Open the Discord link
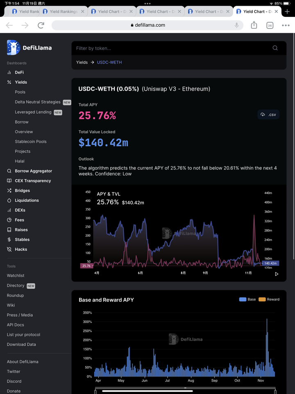Viewport: 295px width, 394px height. pos(14,381)
